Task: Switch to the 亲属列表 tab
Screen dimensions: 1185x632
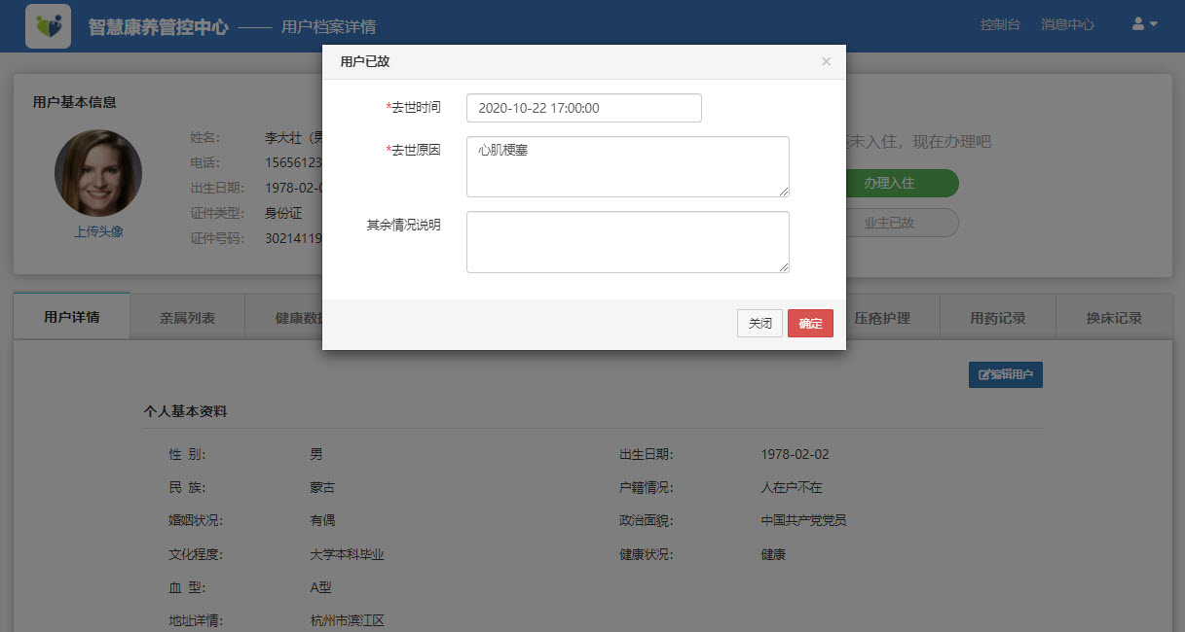Action: coord(186,316)
